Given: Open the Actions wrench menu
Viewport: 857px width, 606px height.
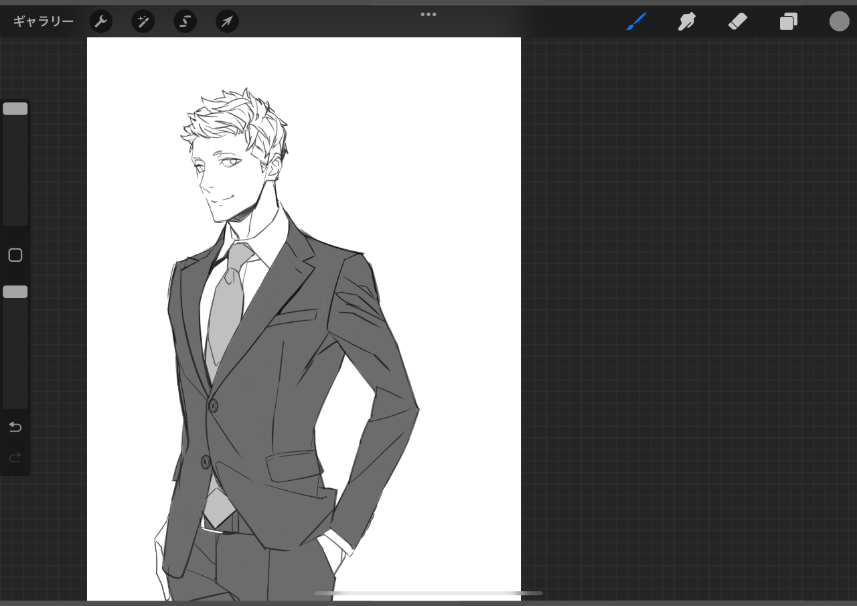Looking at the screenshot, I should (x=101, y=21).
